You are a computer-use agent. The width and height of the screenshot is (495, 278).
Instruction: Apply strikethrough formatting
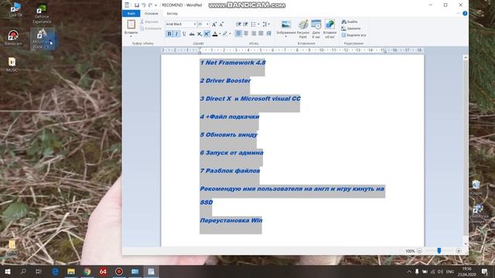click(x=192, y=34)
